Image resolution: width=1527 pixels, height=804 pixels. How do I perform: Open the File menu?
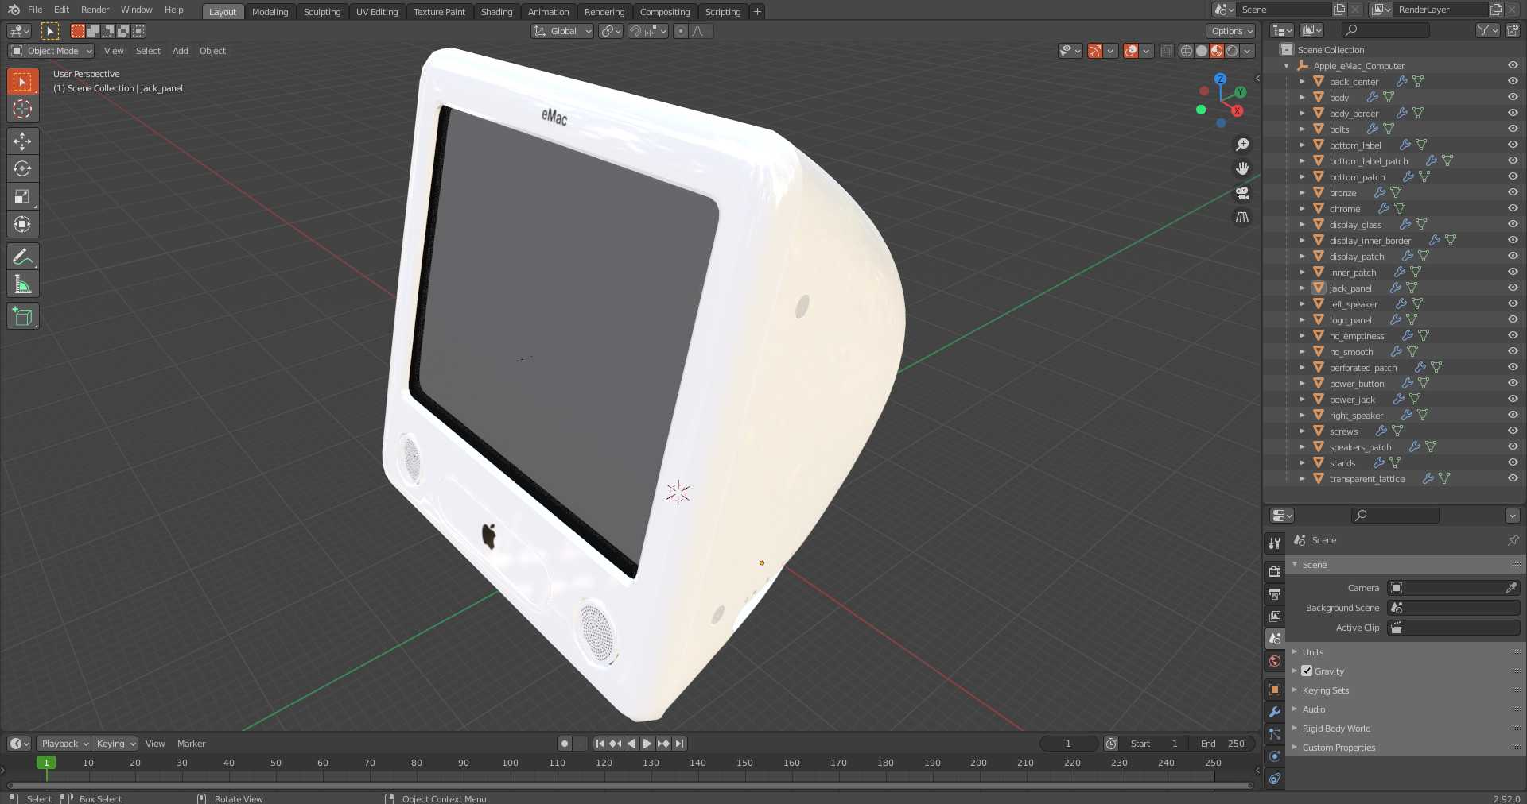[35, 10]
